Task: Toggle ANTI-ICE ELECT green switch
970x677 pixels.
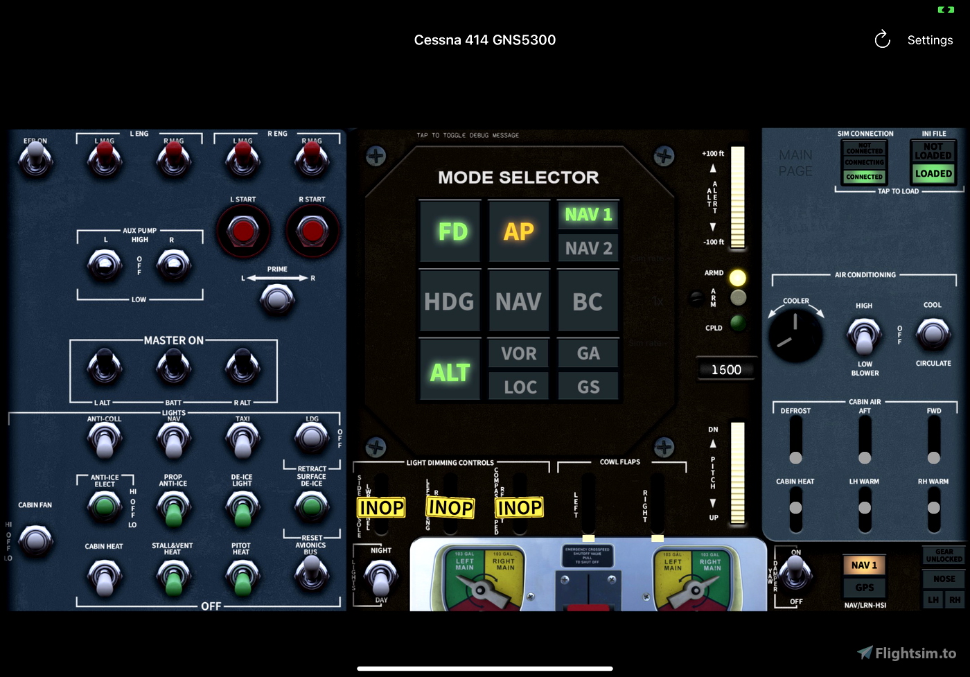Action: tap(105, 507)
